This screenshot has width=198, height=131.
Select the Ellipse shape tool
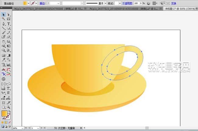9,28
